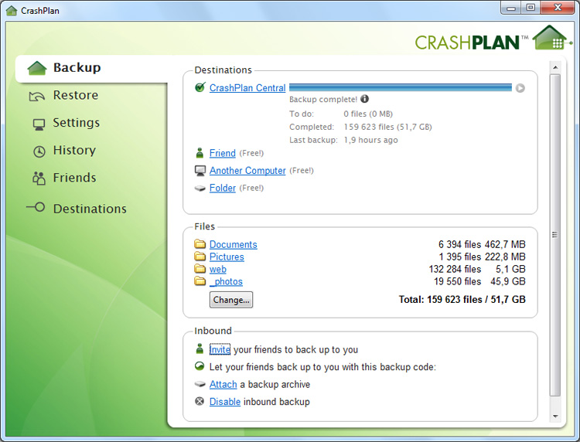Screen dimensions: 580x442
Task: Click the Attach link
Action: [223, 384]
